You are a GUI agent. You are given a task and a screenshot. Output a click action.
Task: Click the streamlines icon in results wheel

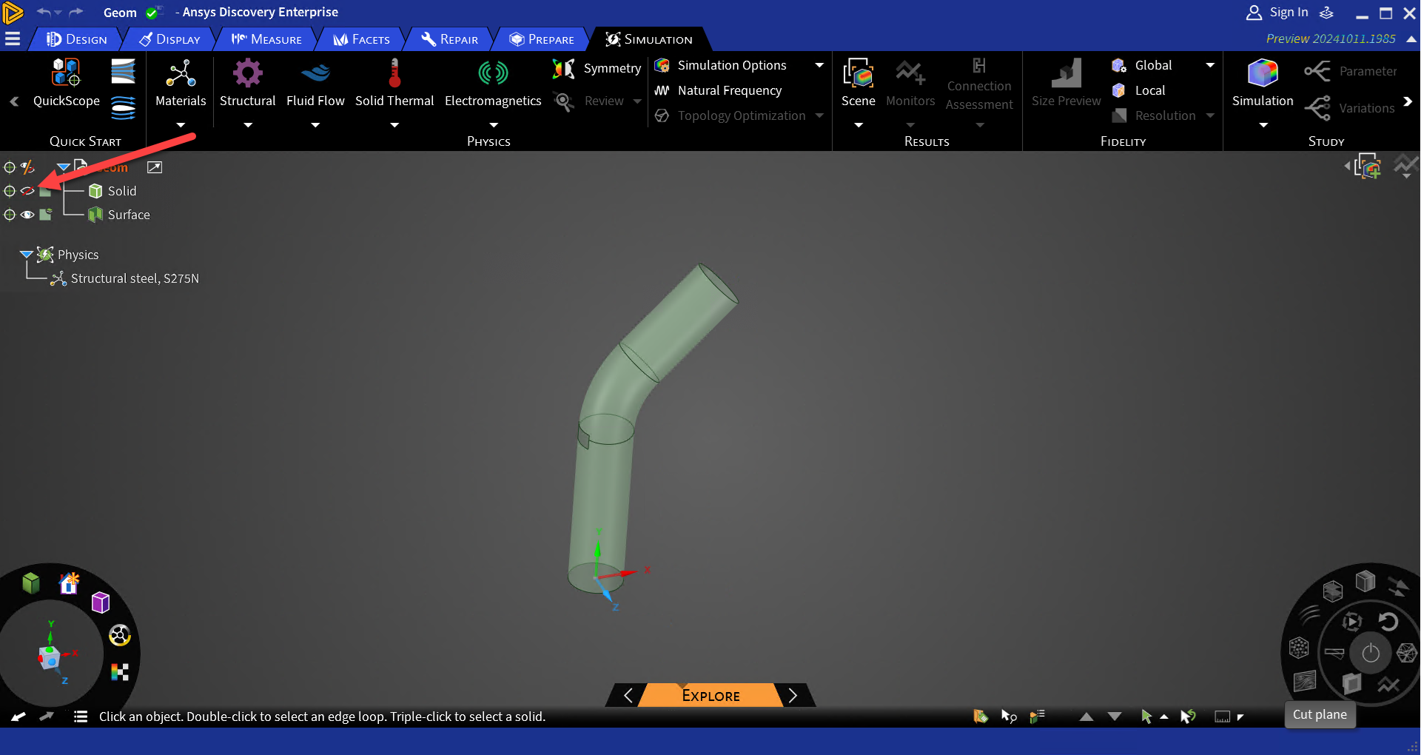click(1310, 614)
